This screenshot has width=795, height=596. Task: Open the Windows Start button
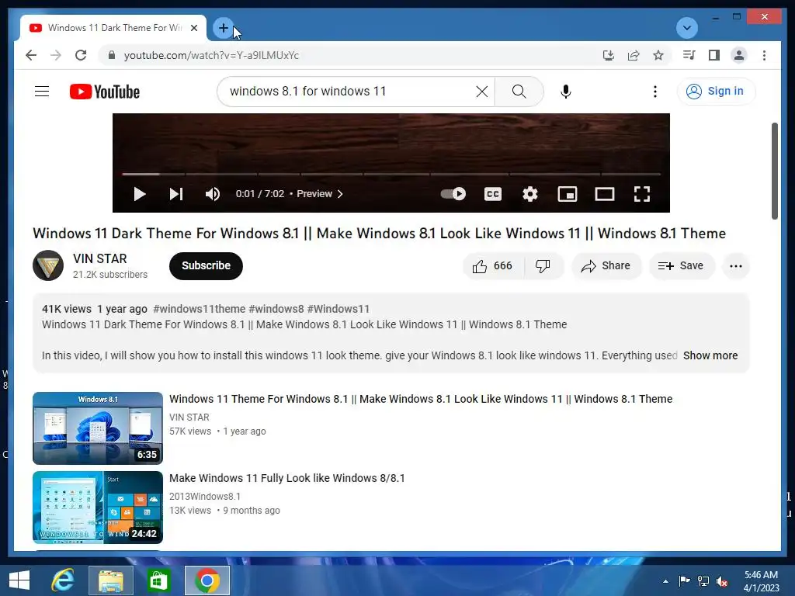point(19,580)
